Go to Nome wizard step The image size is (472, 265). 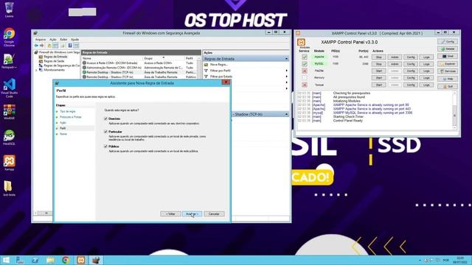(x=63, y=134)
